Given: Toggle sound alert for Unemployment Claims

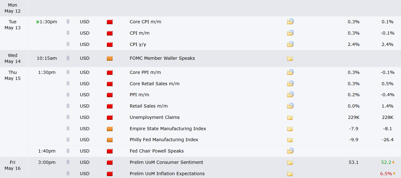Looking at the screenshot, I should (x=68, y=117).
